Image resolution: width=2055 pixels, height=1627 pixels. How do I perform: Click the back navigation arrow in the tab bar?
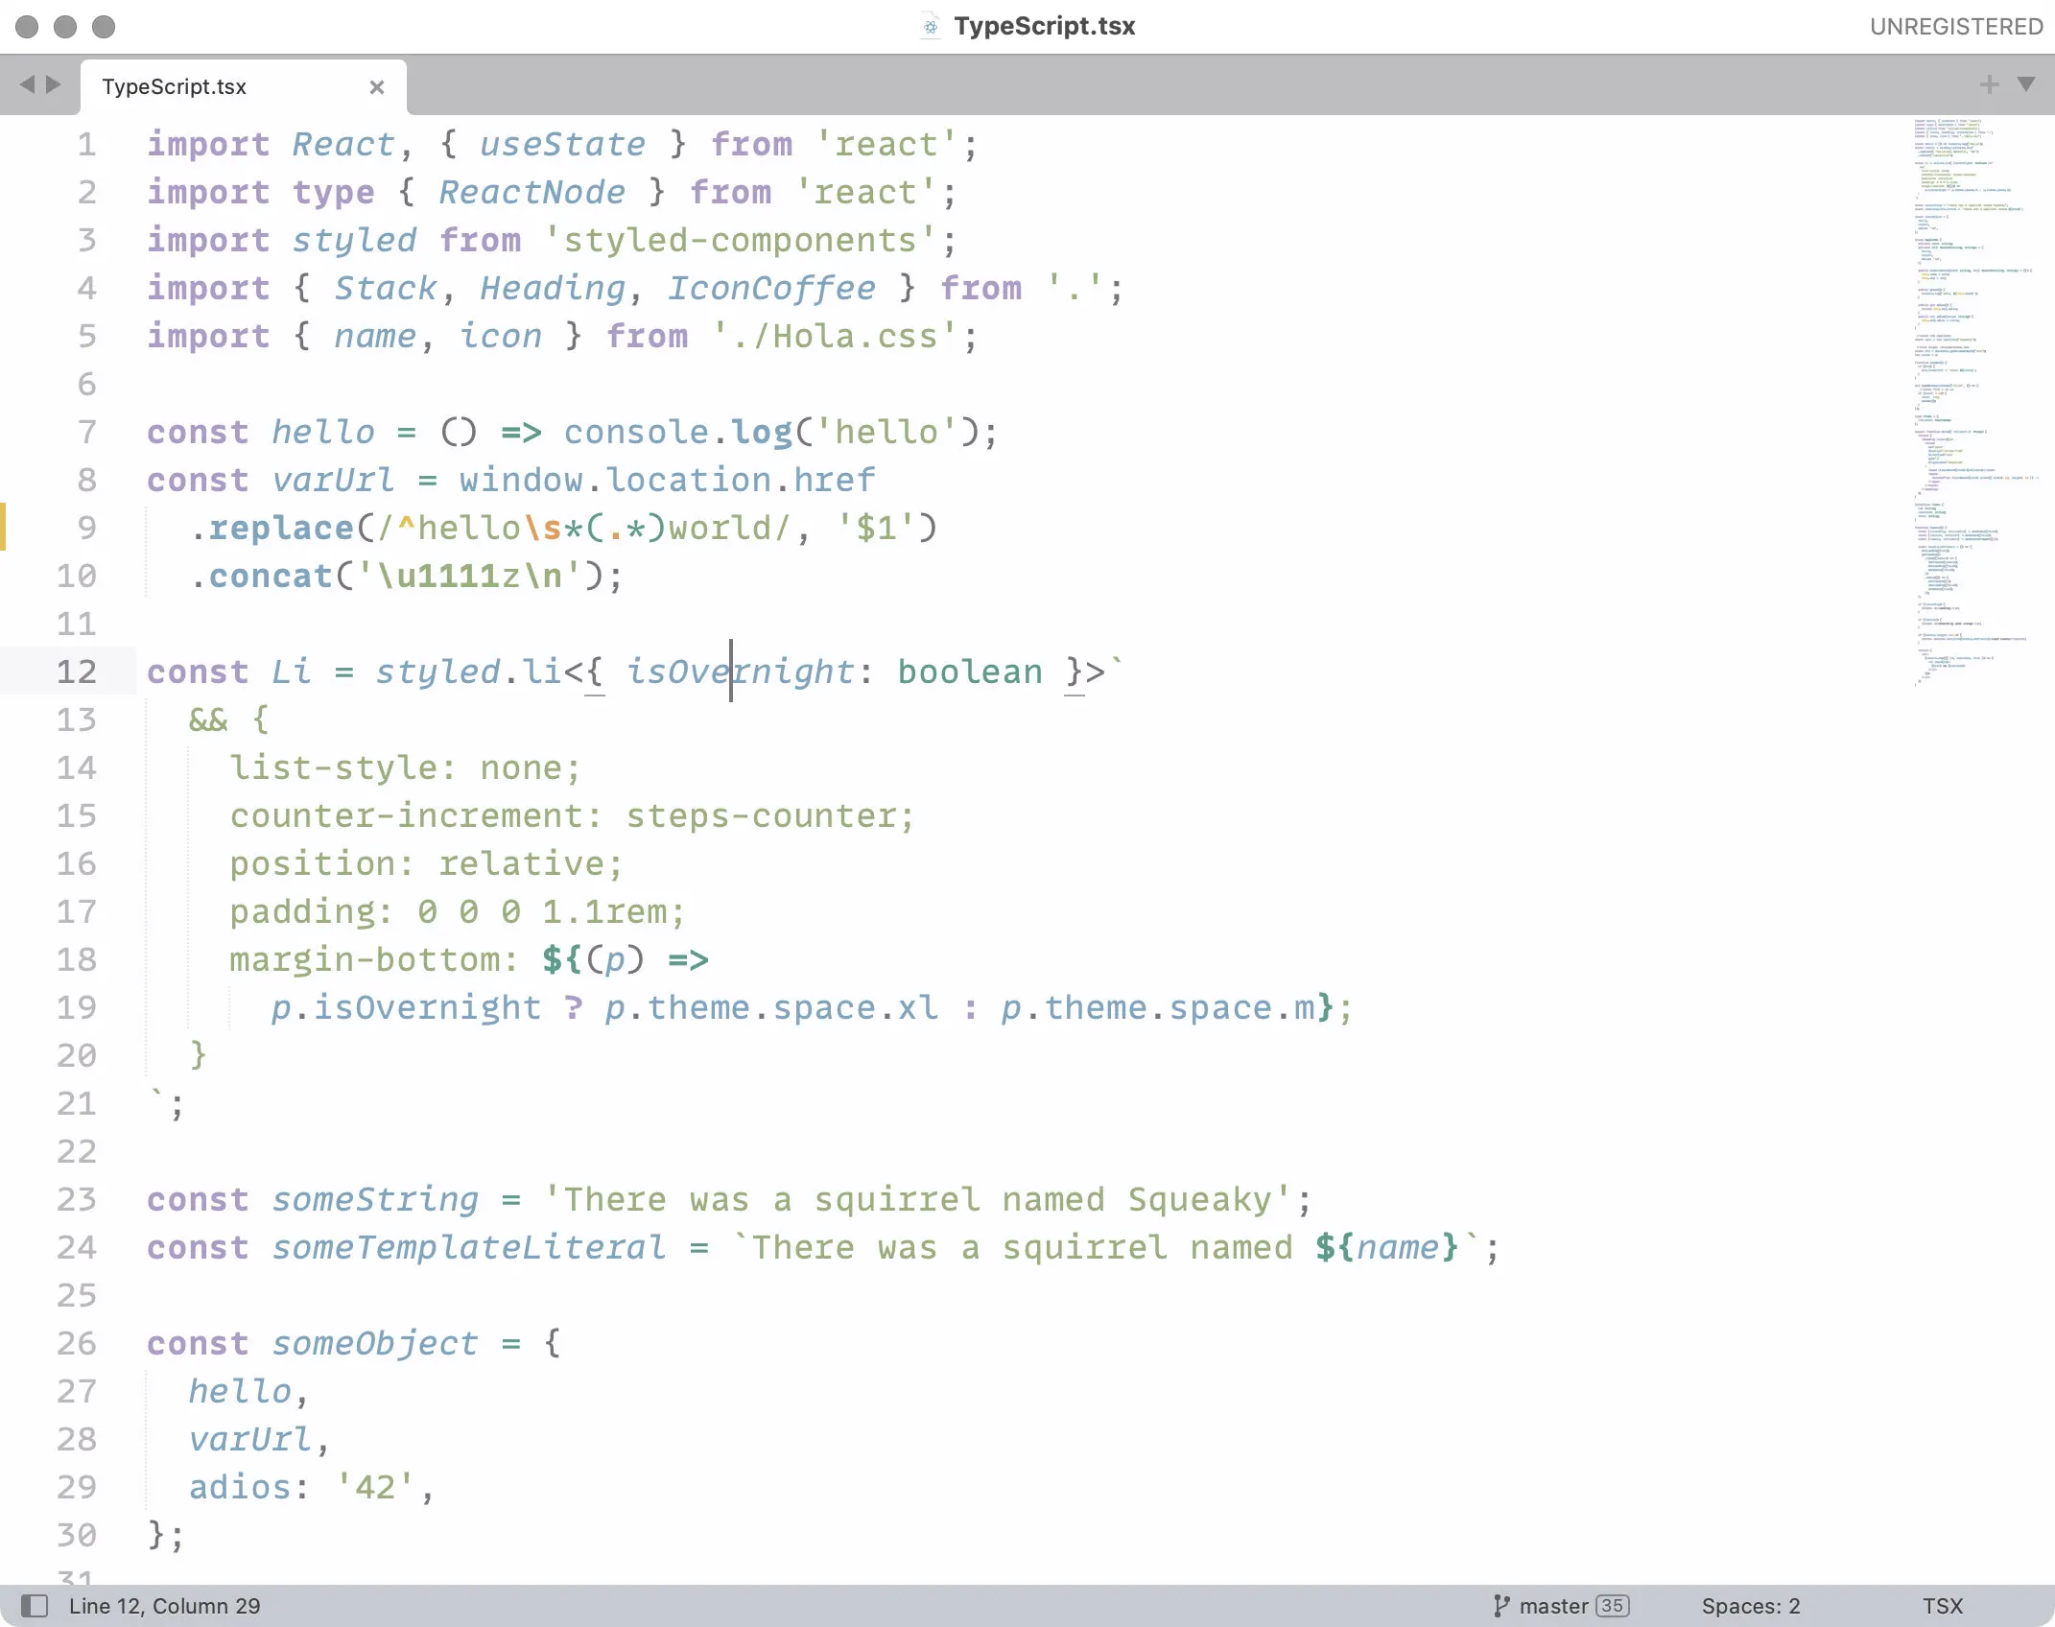click(x=27, y=84)
